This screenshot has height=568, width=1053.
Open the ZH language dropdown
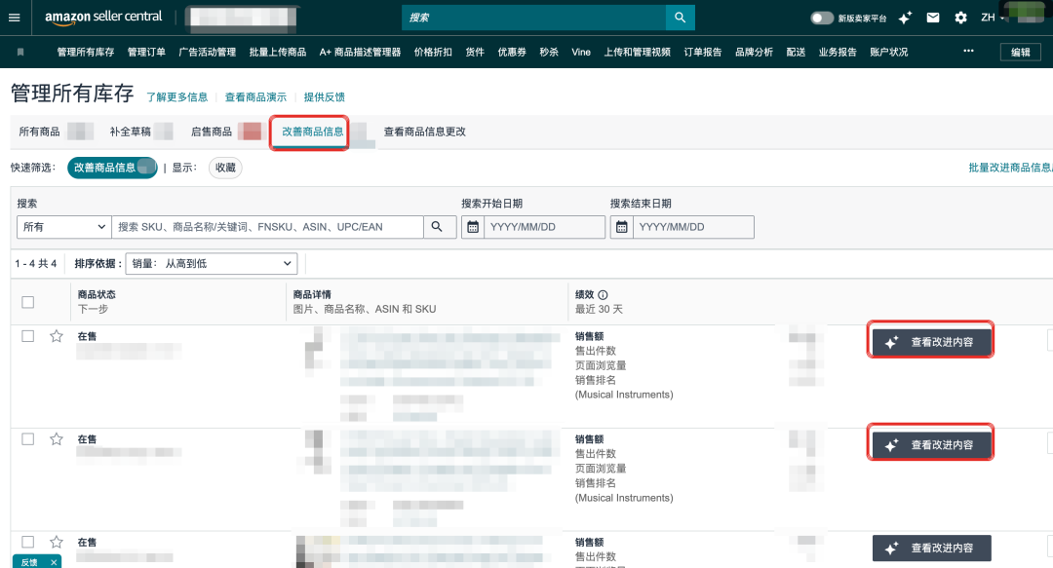(992, 18)
